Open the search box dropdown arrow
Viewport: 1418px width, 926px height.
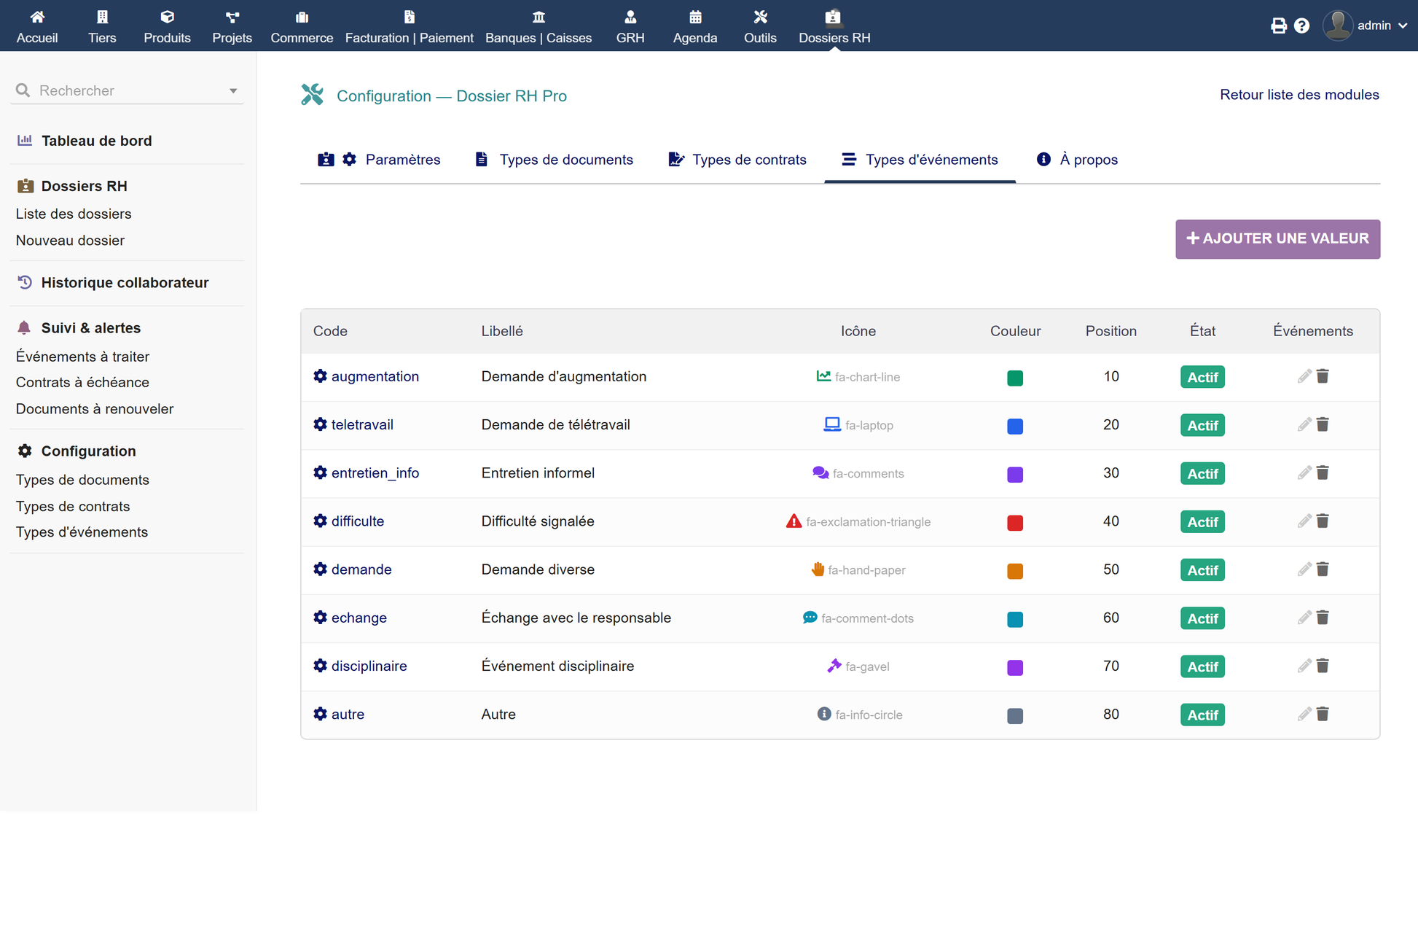(x=233, y=91)
